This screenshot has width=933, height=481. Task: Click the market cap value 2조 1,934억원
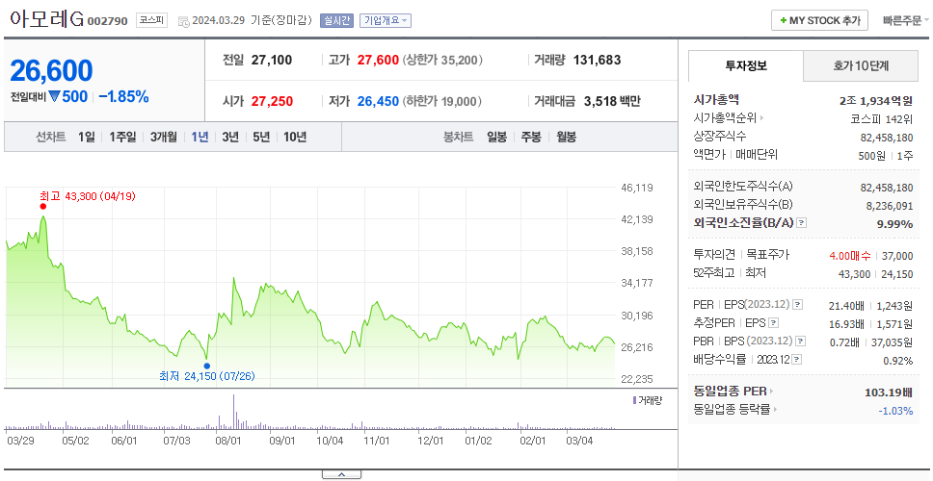coord(876,101)
